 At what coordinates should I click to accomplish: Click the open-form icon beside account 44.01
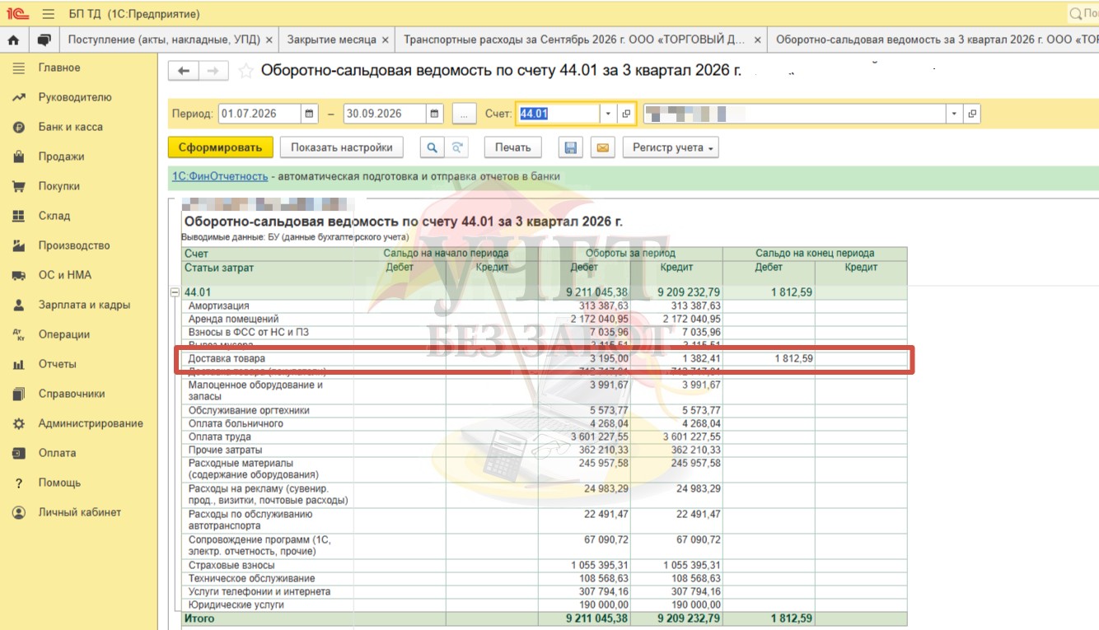pos(626,114)
